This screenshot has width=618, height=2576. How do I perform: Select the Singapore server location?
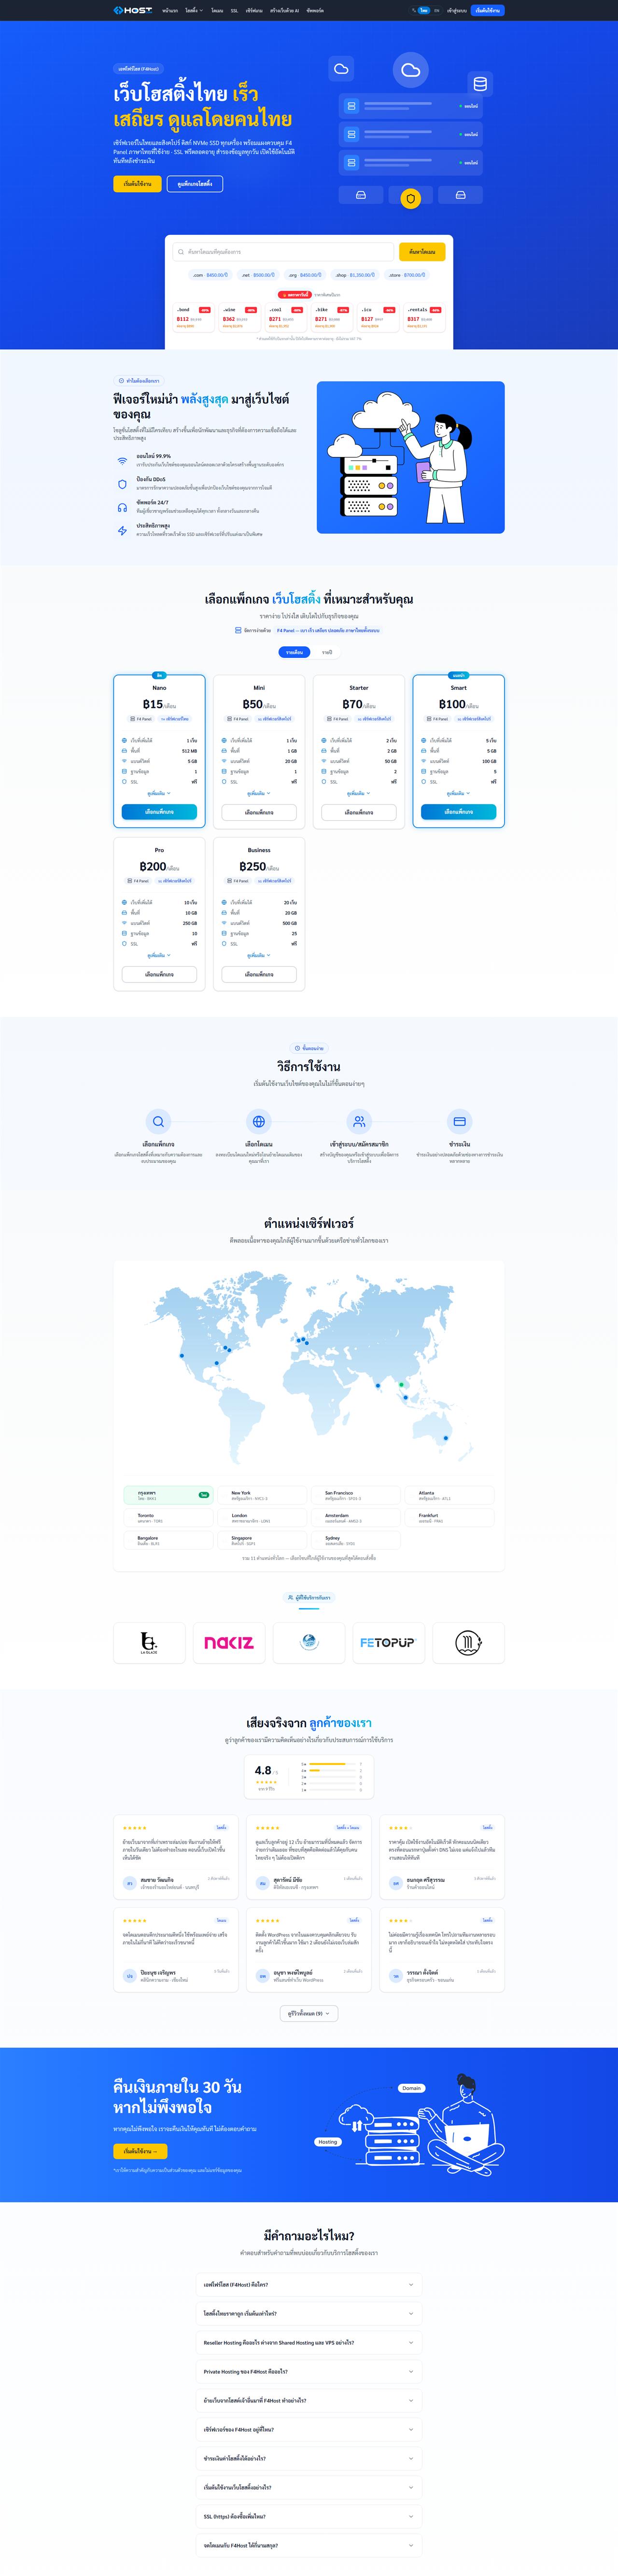262,1541
